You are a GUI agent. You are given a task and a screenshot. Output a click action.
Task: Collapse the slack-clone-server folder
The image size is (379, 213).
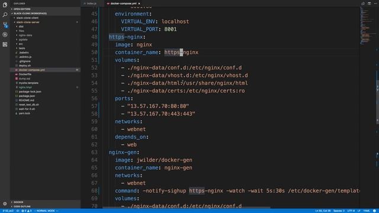tap(28, 22)
